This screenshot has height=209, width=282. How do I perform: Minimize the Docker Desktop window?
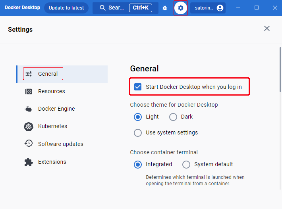pos(238,8)
